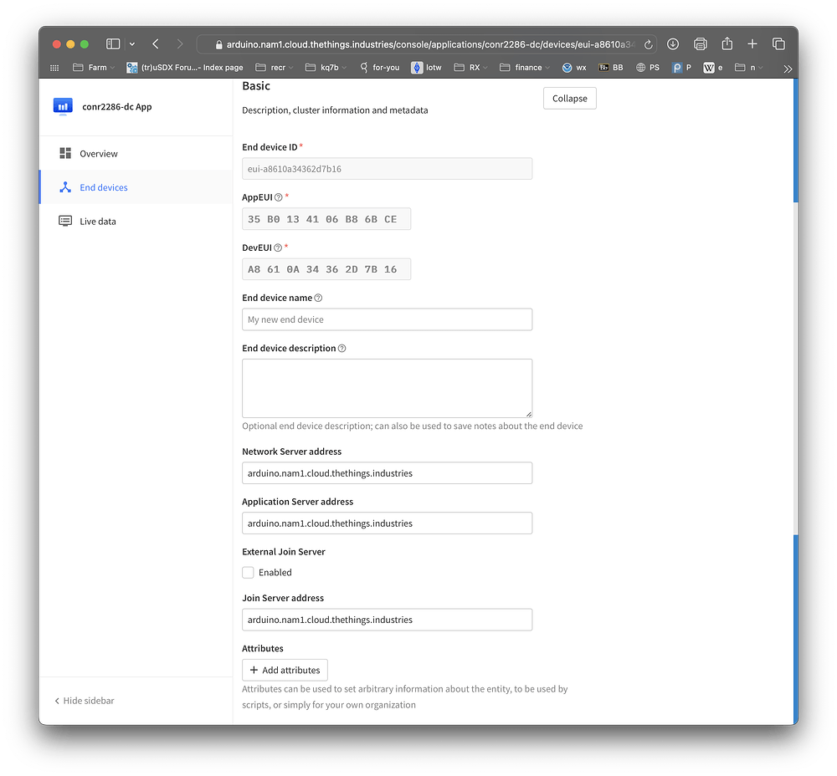Open the wx bookmark
The width and height of the screenshot is (837, 776).
click(574, 68)
